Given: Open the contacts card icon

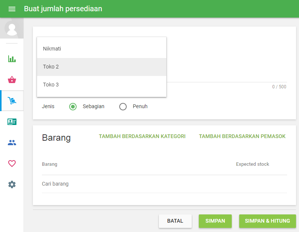Looking at the screenshot, I should (12, 122).
